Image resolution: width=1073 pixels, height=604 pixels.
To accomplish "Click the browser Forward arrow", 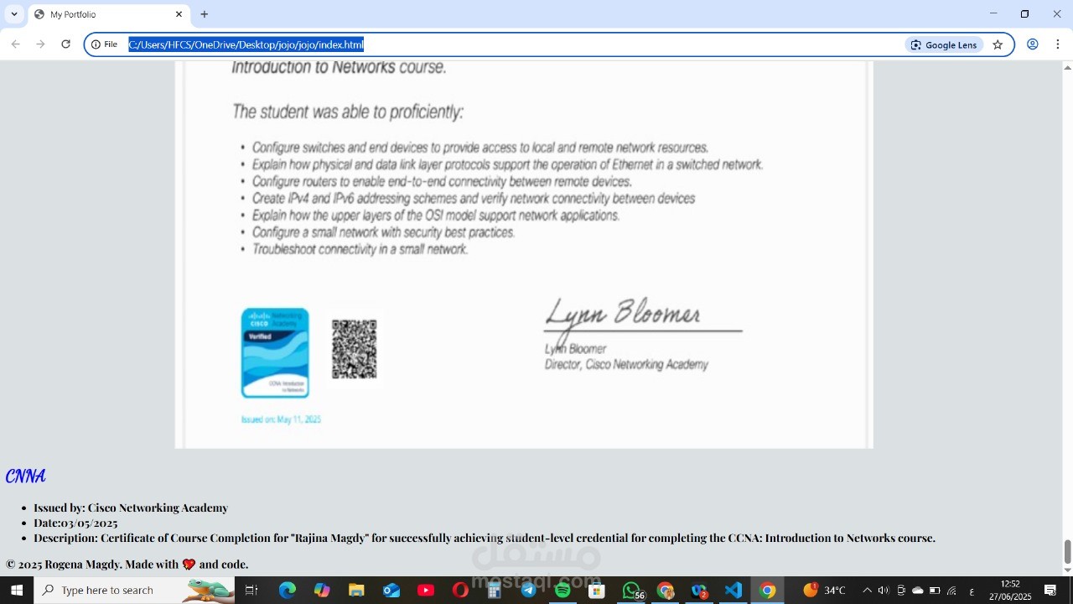I will coord(40,44).
